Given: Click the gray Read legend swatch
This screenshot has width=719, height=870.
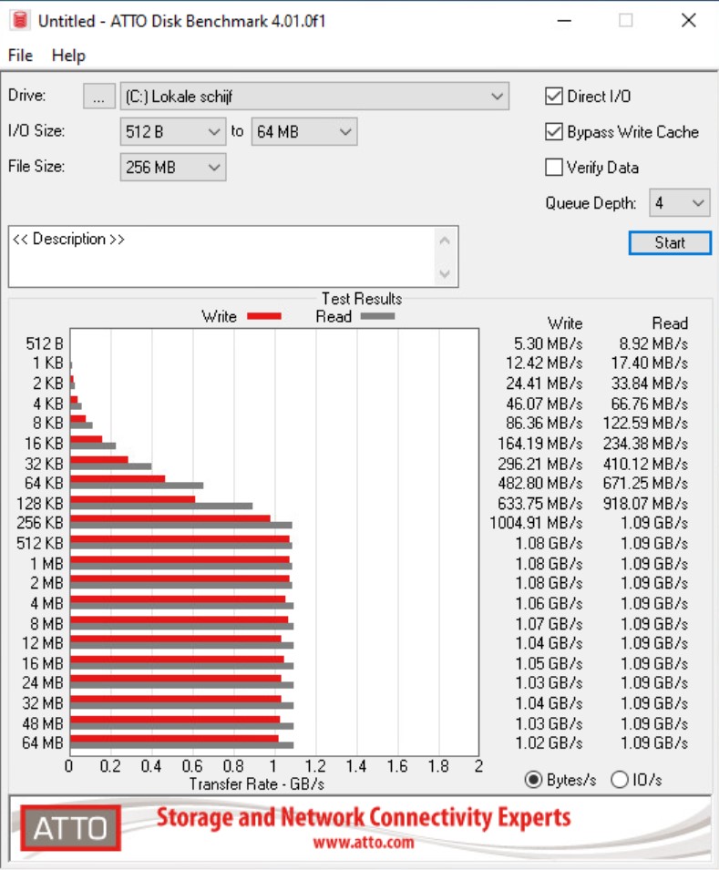Looking at the screenshot, I should coord(377,316).
